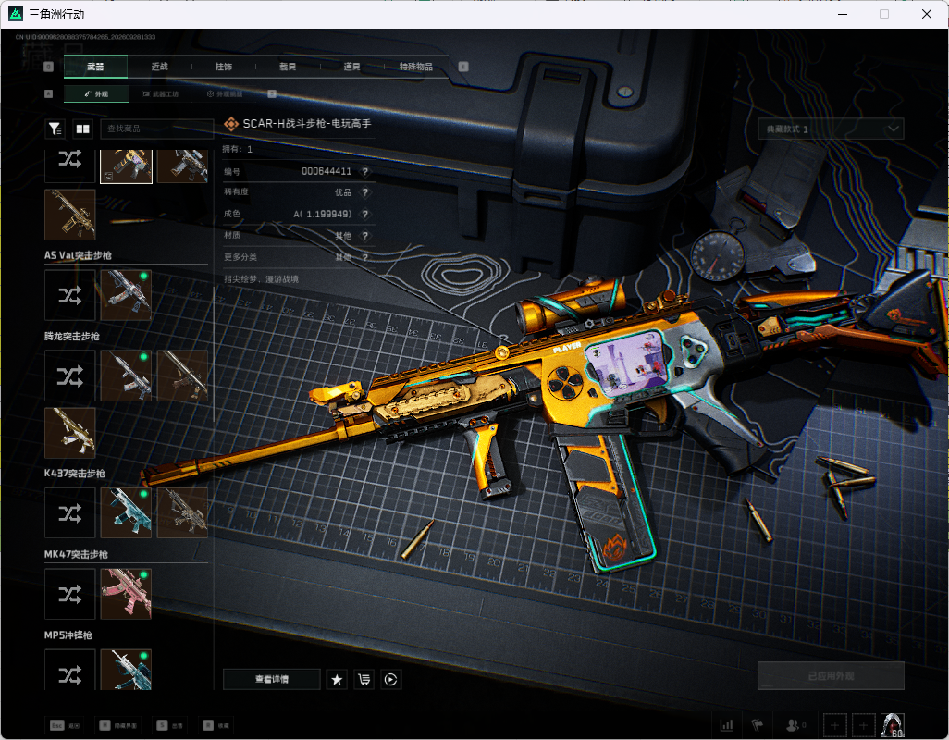The image size is (949, 740).
Task: Open the friends list icon
Action: coord(795,725)
